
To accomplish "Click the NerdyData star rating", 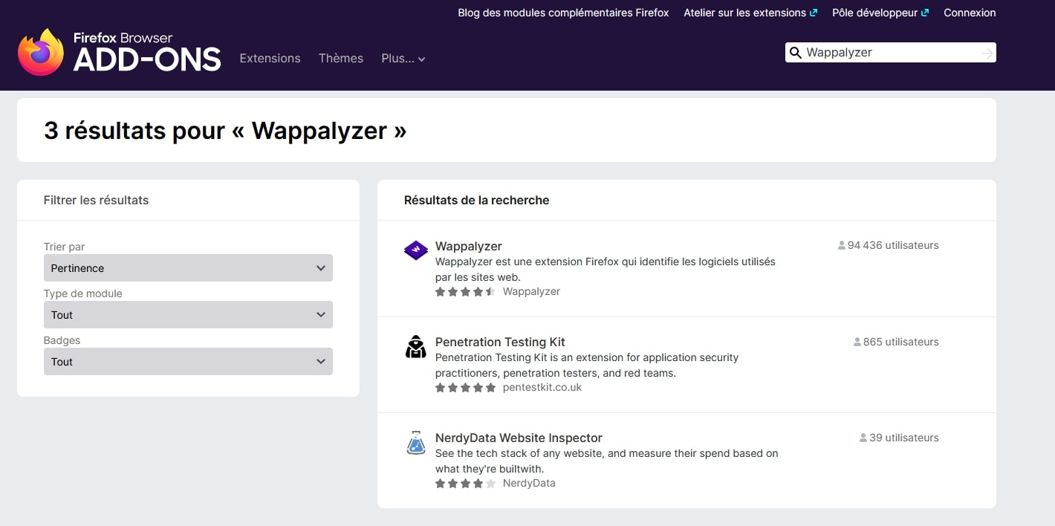I will 466,484.
